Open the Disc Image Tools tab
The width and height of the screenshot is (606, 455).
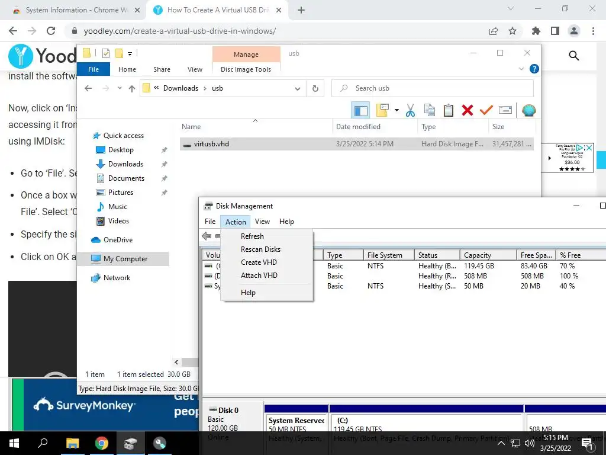(246, 69)
